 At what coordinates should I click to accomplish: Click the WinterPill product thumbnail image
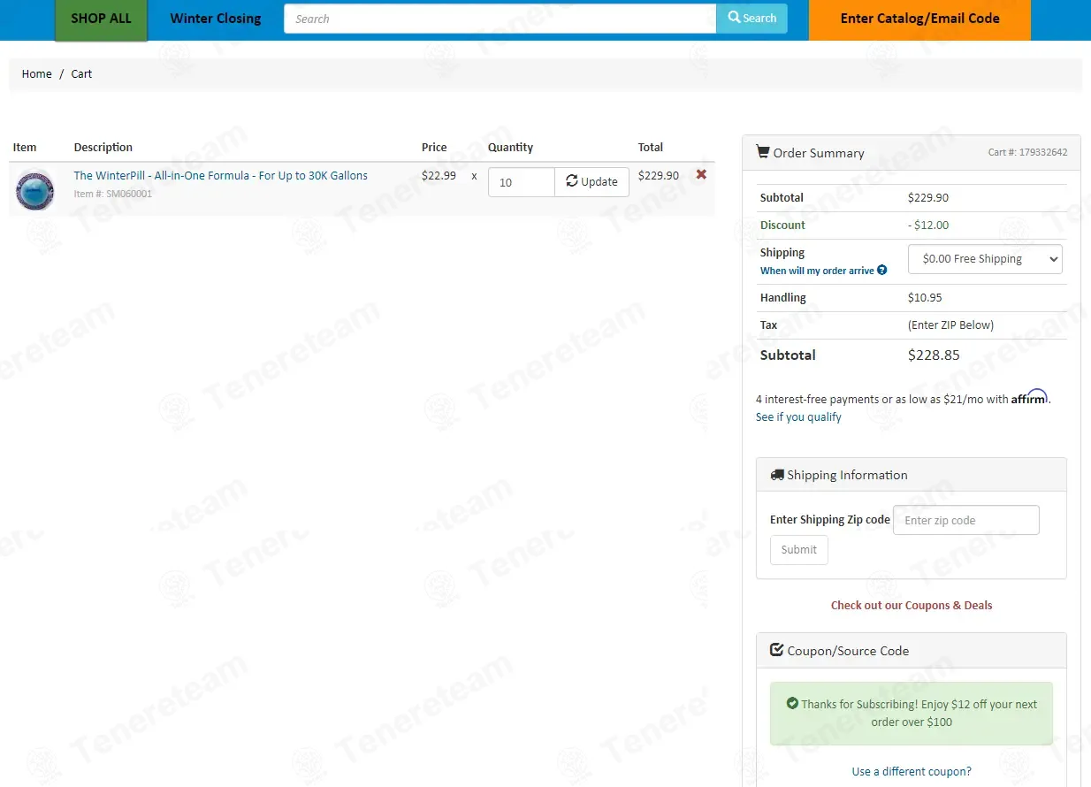pyautogui.click(x=35, y=189)
